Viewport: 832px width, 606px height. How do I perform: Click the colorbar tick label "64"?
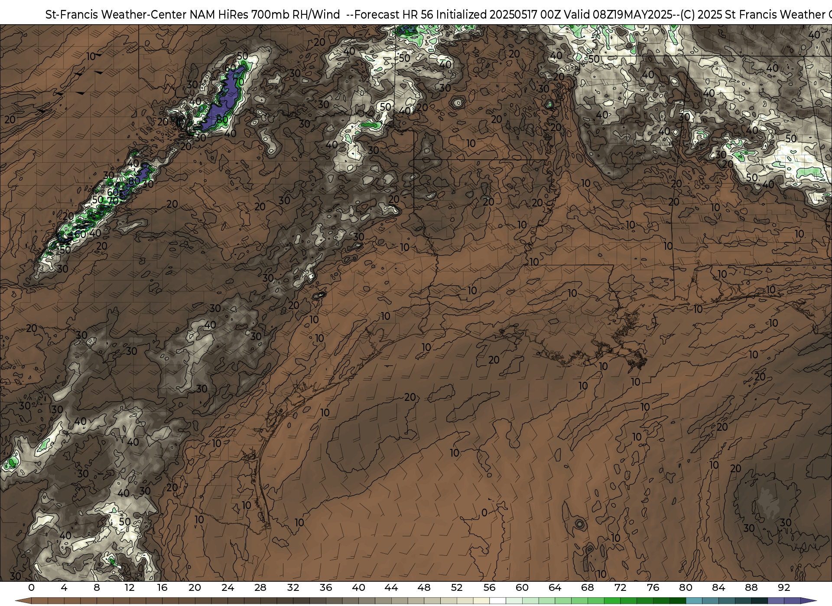click(x=555, y=587)
